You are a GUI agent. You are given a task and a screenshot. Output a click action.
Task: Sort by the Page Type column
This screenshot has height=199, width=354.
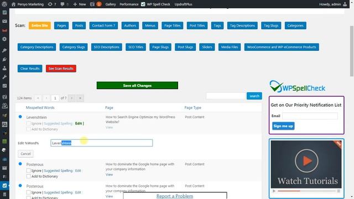(193, 108)
